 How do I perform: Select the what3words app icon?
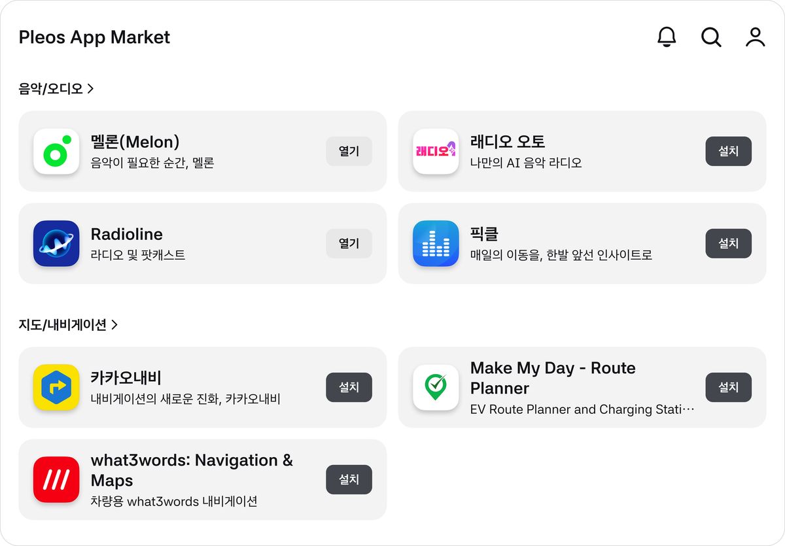(x=56, y=480)
